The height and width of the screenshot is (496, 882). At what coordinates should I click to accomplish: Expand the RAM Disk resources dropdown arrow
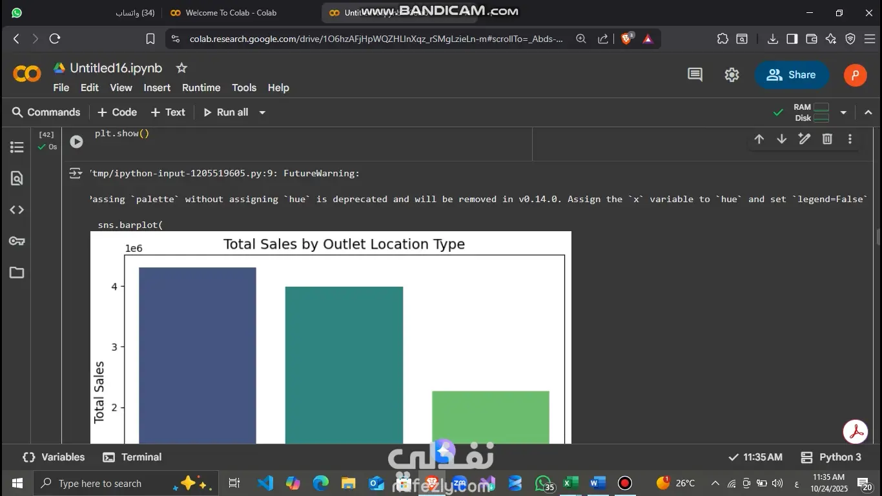pyautogui.click(x=843, y=112)
